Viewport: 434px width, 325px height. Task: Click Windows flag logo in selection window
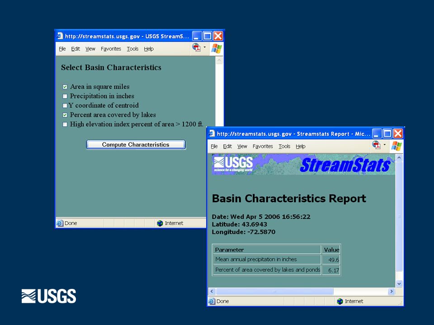click(x=217, y=49)
